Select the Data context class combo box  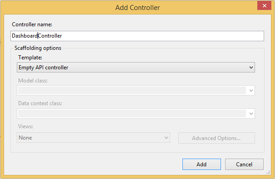(x=136, y=114)
